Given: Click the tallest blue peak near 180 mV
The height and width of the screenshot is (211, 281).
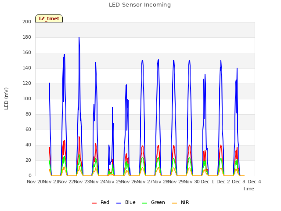Looking at the screenshot, I should coord(79,37).
